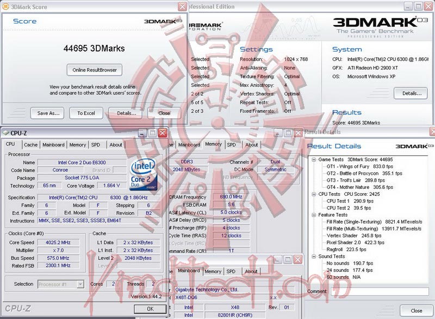
Task: Click Core Voltage value 1.664 V
Action: click(x=111, y=186)
